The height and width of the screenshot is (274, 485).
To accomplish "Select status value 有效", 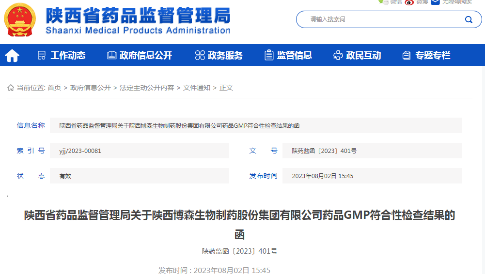I will (x=65, y=176).
